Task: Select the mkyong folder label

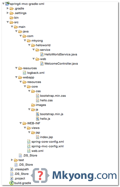Action: coord(37,41)
